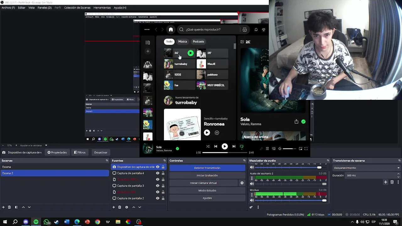Open Windows Start menu
402x226 pixels.
5,222
